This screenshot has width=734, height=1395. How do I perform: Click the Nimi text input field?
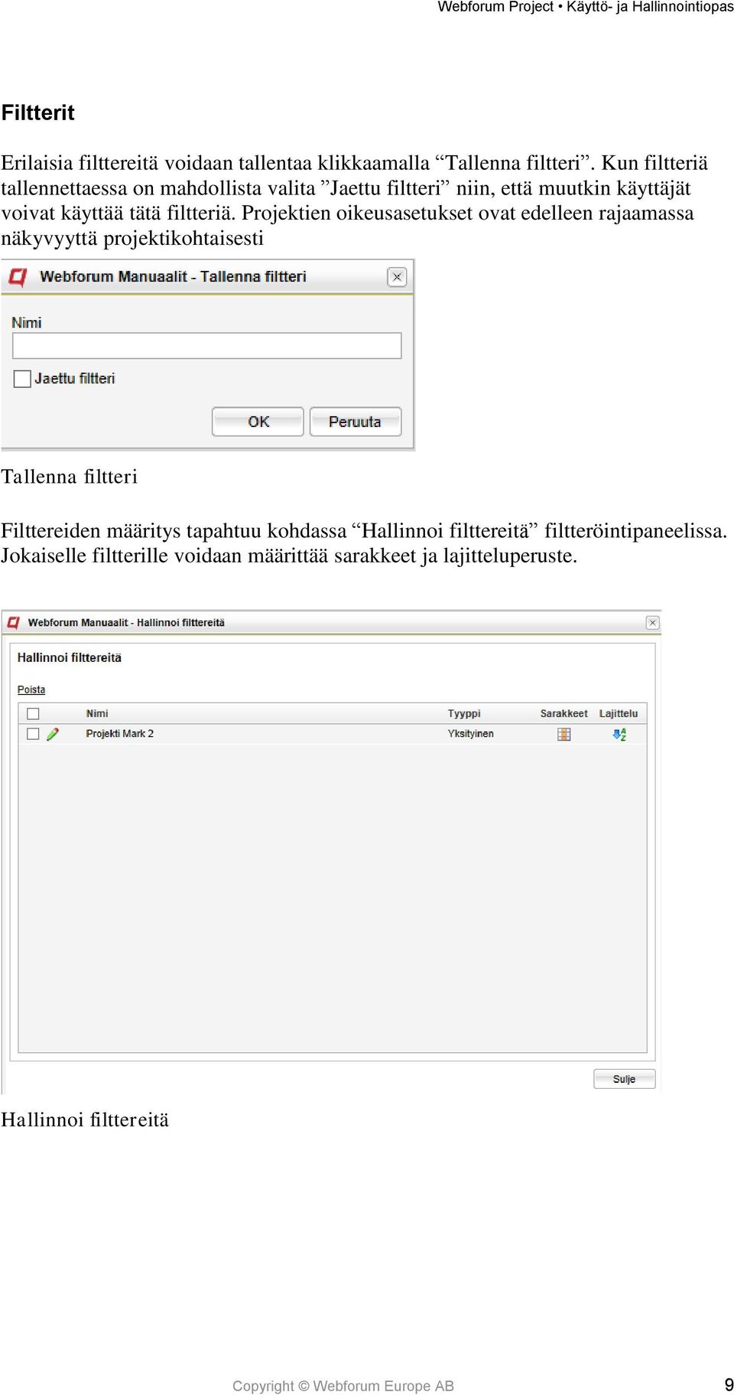pyautogui.click(x=206, y=346)
